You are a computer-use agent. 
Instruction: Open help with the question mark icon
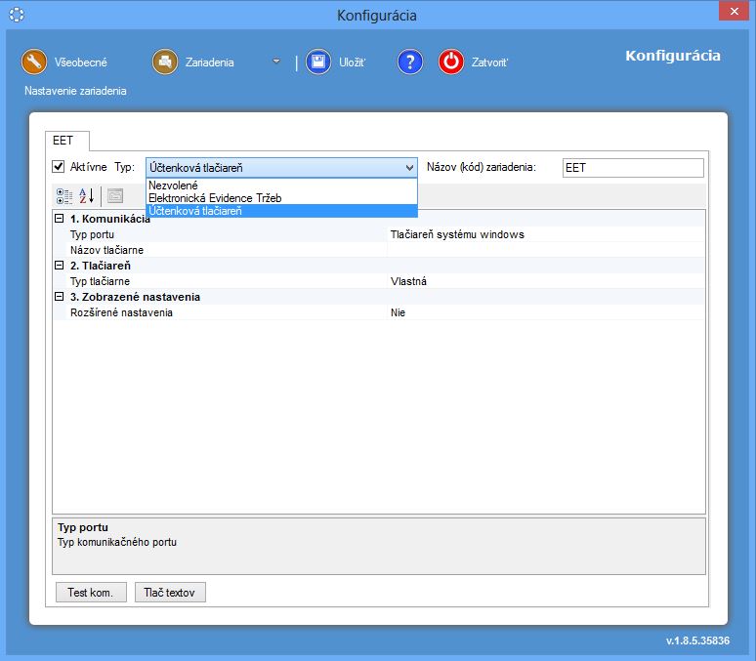click(x=409, y=62)
